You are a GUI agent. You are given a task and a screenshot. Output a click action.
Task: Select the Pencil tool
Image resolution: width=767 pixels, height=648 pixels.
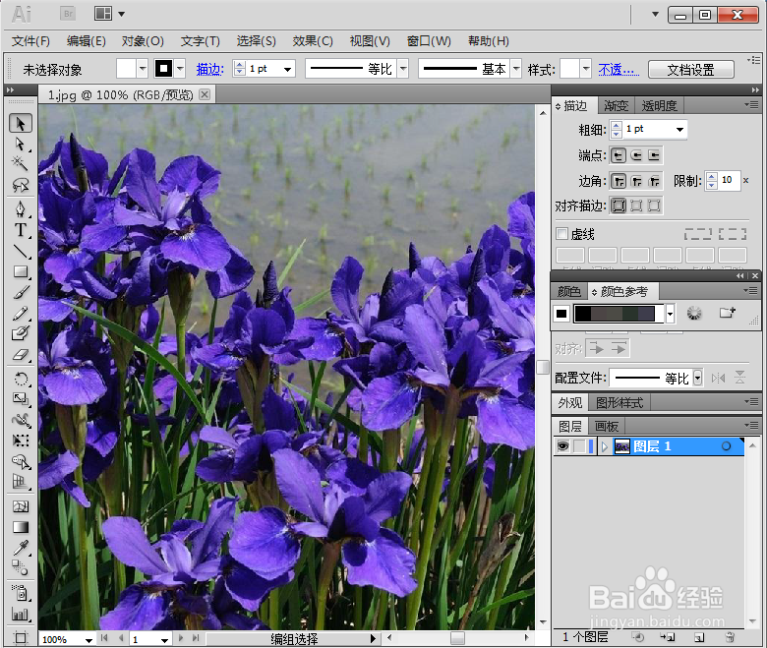coord(21,313)
